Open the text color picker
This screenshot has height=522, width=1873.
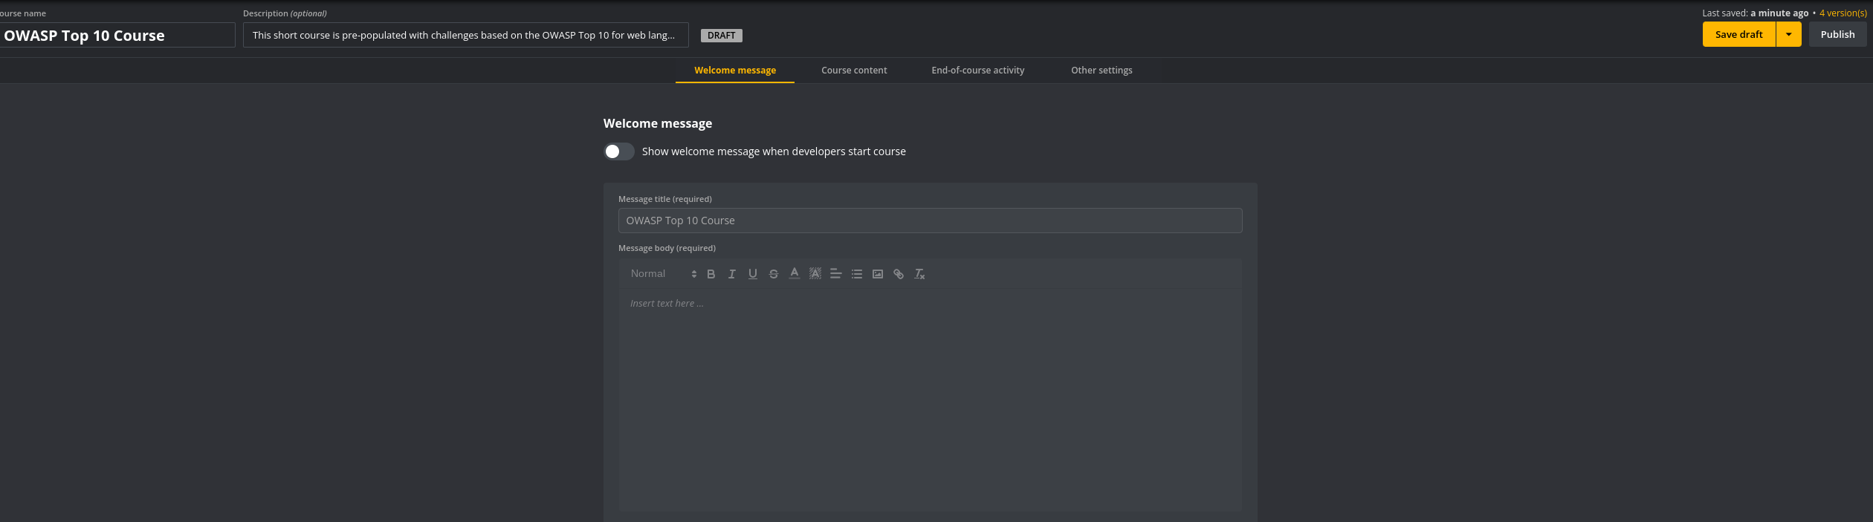795,274
